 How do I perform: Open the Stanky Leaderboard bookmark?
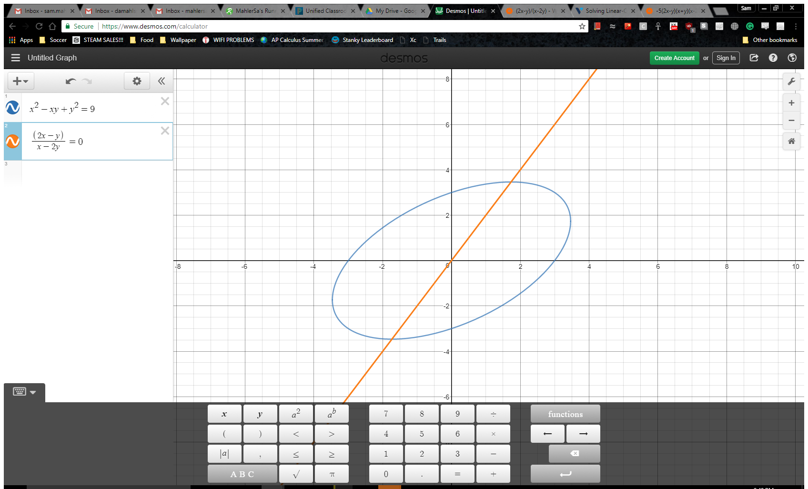tap(362, 40)
